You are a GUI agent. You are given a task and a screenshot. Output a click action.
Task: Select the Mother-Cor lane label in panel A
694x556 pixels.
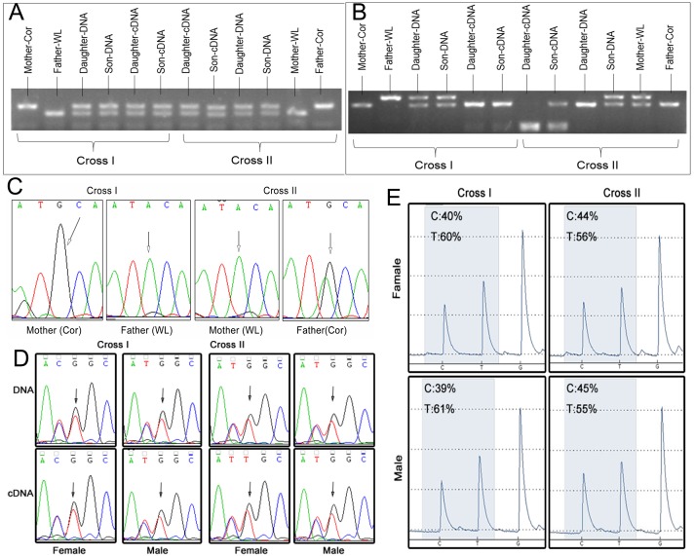pyautogui.click(x=28, y=50)
